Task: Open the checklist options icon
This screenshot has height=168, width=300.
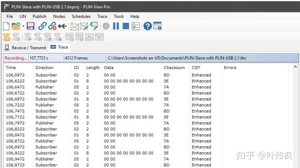Action: click(x=136, y=26)
